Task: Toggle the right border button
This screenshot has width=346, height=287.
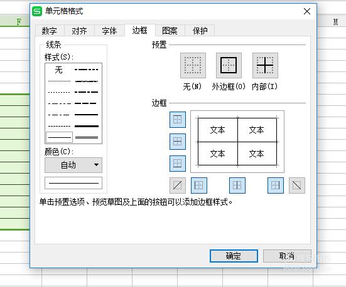Action: [276, 185]
